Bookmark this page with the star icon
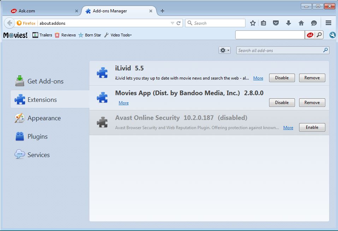338x231 pixels. click(253, 23)
